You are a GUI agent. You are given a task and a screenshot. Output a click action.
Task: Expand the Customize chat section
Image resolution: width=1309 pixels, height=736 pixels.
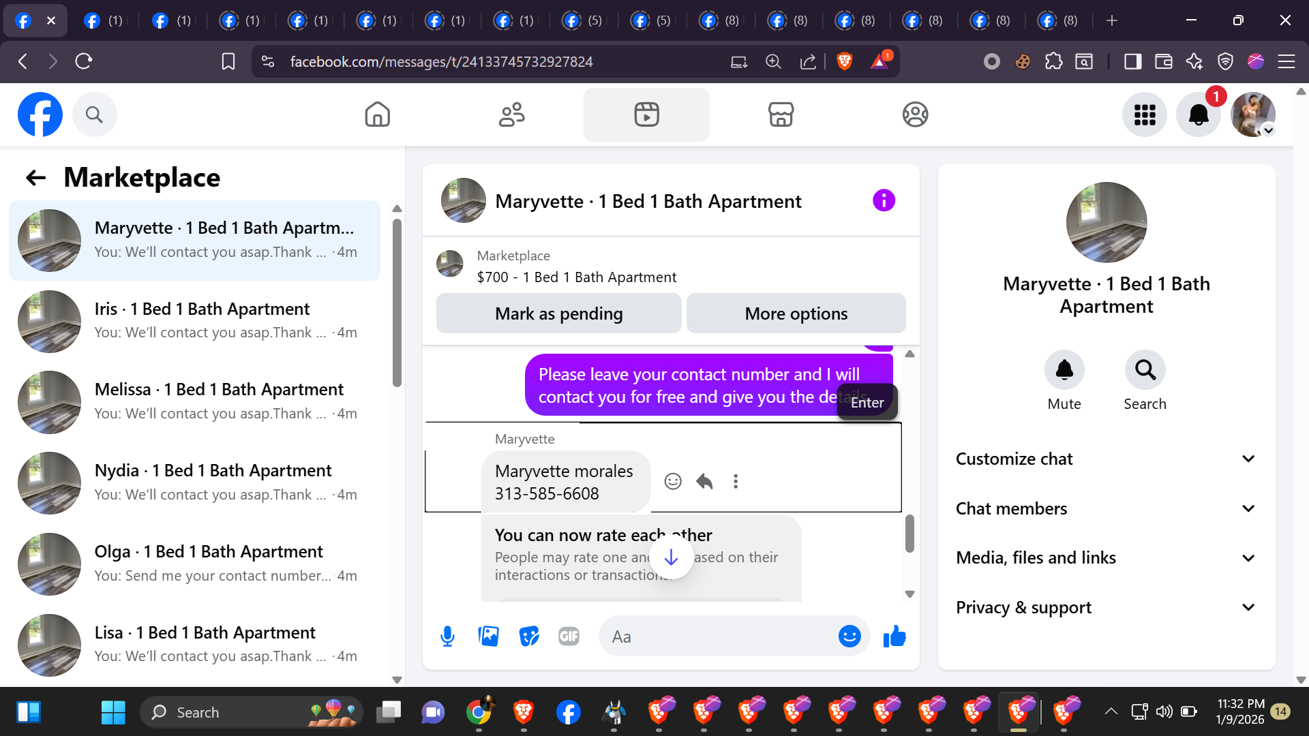(x=1106, y=459)
